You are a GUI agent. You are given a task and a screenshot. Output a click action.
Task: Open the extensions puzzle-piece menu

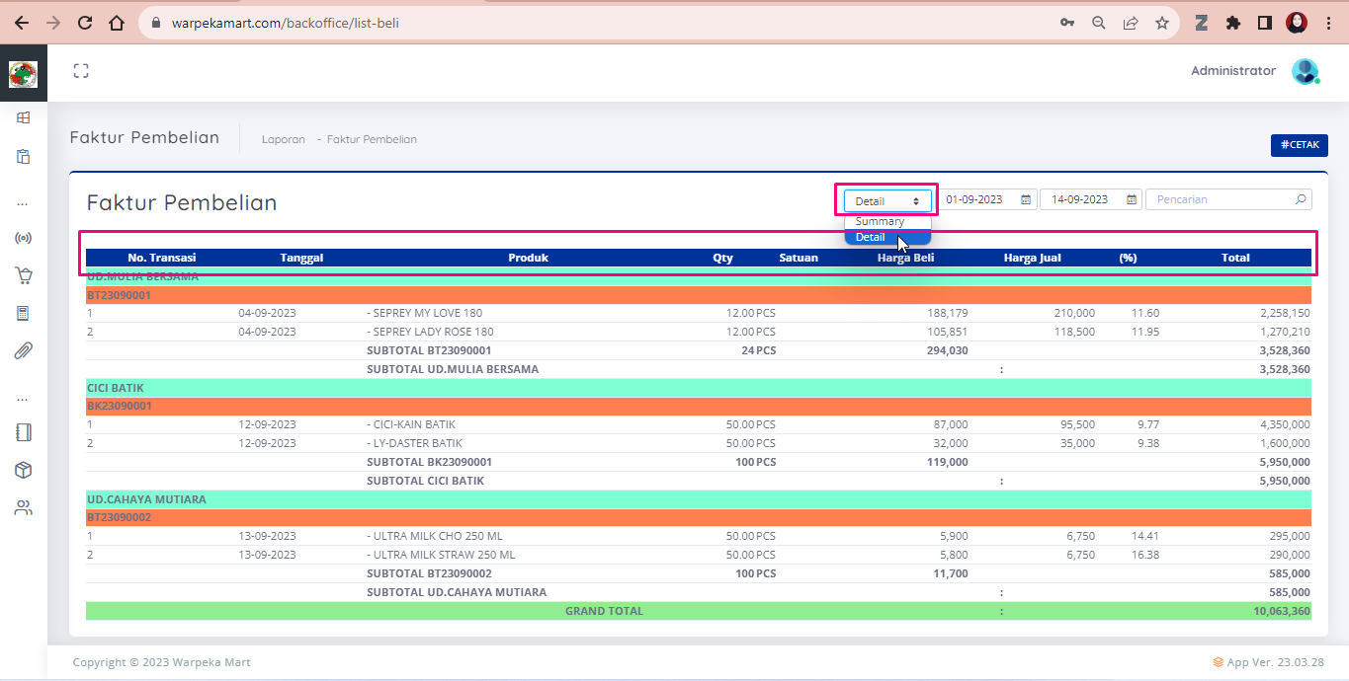pos(1233,23)
